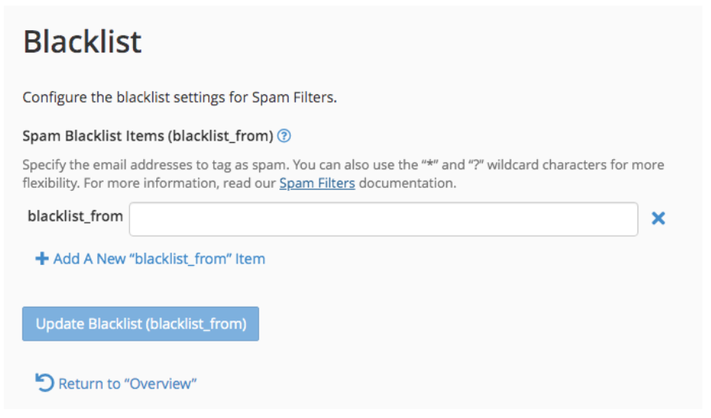Click the return arrow icon beside Overview
711x418 pixels.
pyautogui.click(x=45, y=382)
